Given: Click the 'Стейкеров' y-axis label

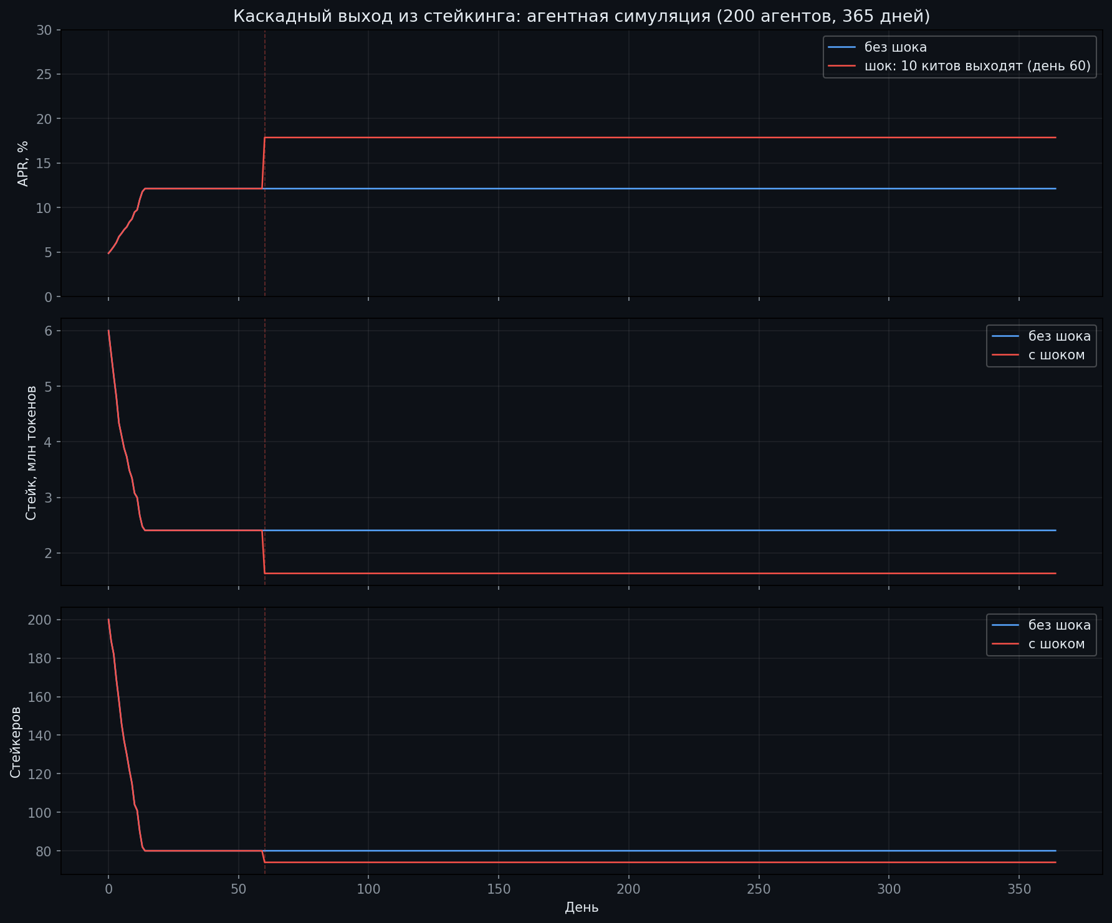Looking at the screenshot, I should point(16,741).
